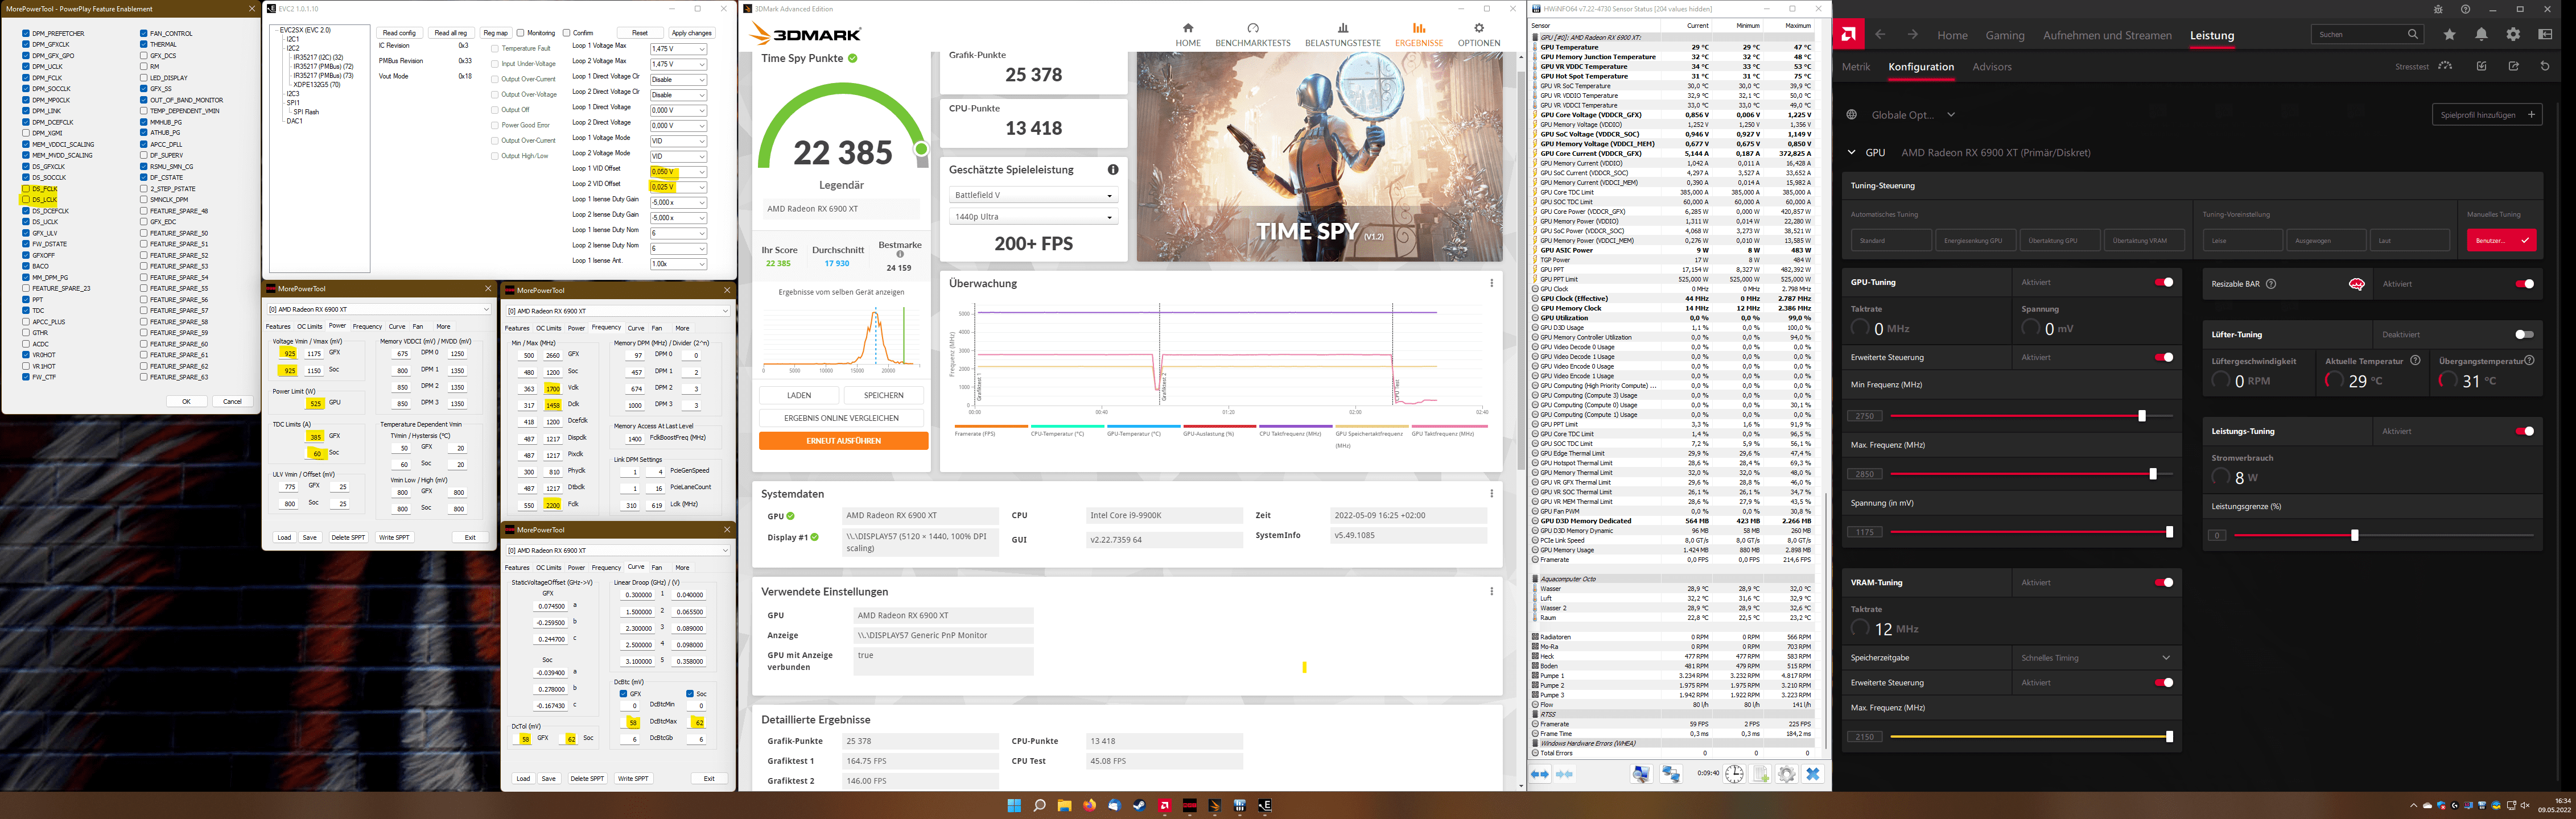
Task: Click AMD Software notifications bell
Action: coord(2481,34)
